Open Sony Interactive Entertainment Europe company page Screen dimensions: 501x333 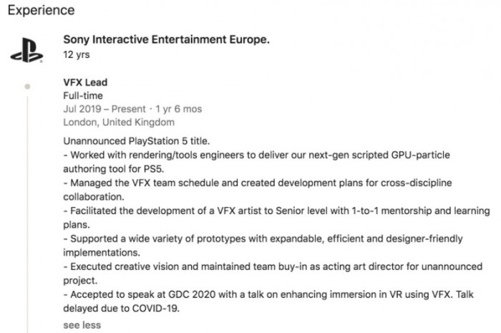pyautogui.click(x=167, y=39)
